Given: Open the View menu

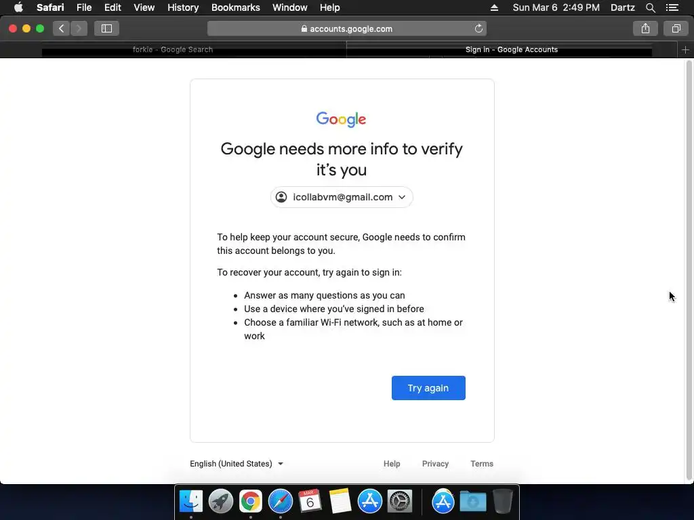Looking at the screenshot, I should [144, 7].
